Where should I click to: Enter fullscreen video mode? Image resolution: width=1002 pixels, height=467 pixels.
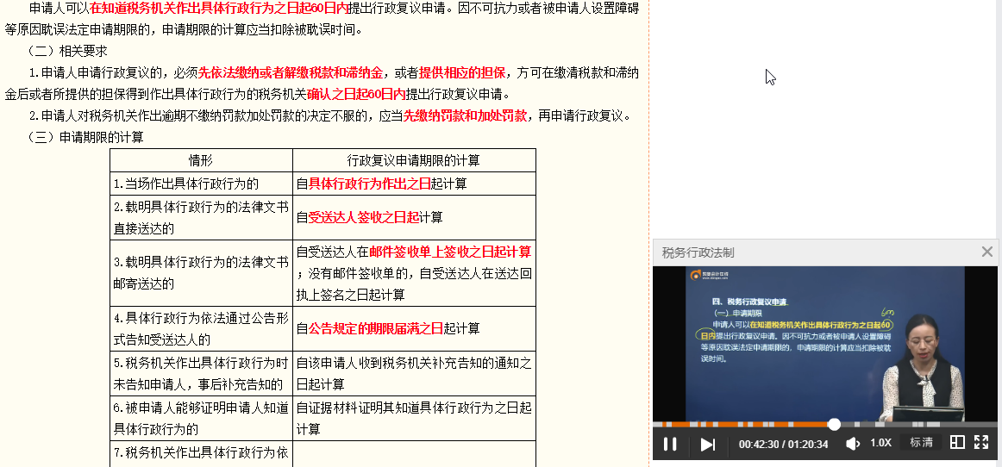[981, 443]
